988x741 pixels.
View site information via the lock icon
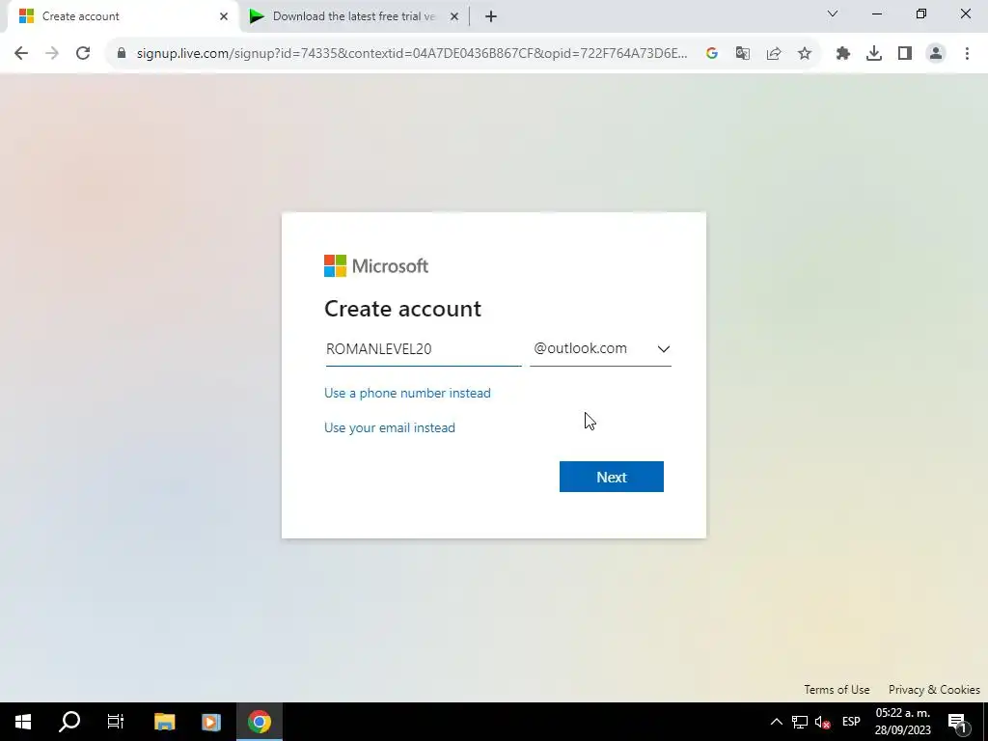122,54
